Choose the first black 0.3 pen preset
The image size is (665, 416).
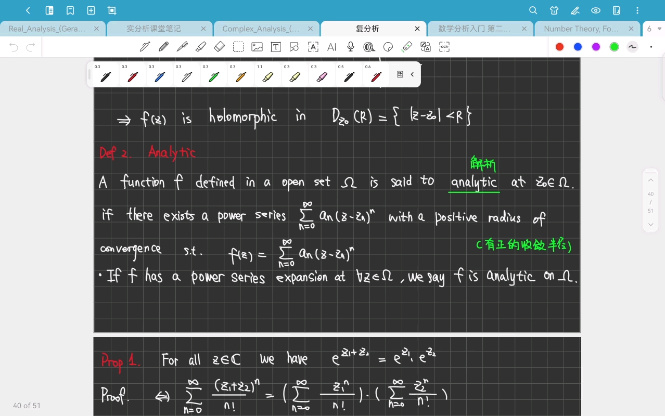[106, 75]
